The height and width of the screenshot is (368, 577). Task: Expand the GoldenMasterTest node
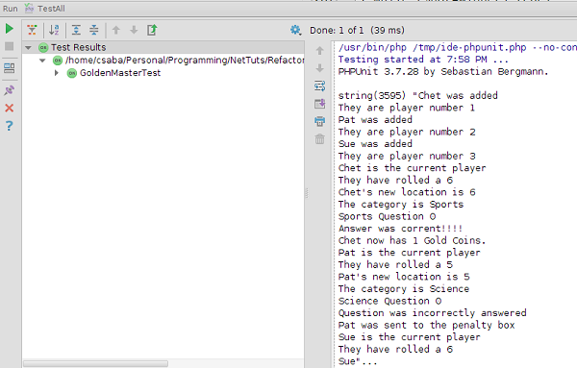coord(57,73)
